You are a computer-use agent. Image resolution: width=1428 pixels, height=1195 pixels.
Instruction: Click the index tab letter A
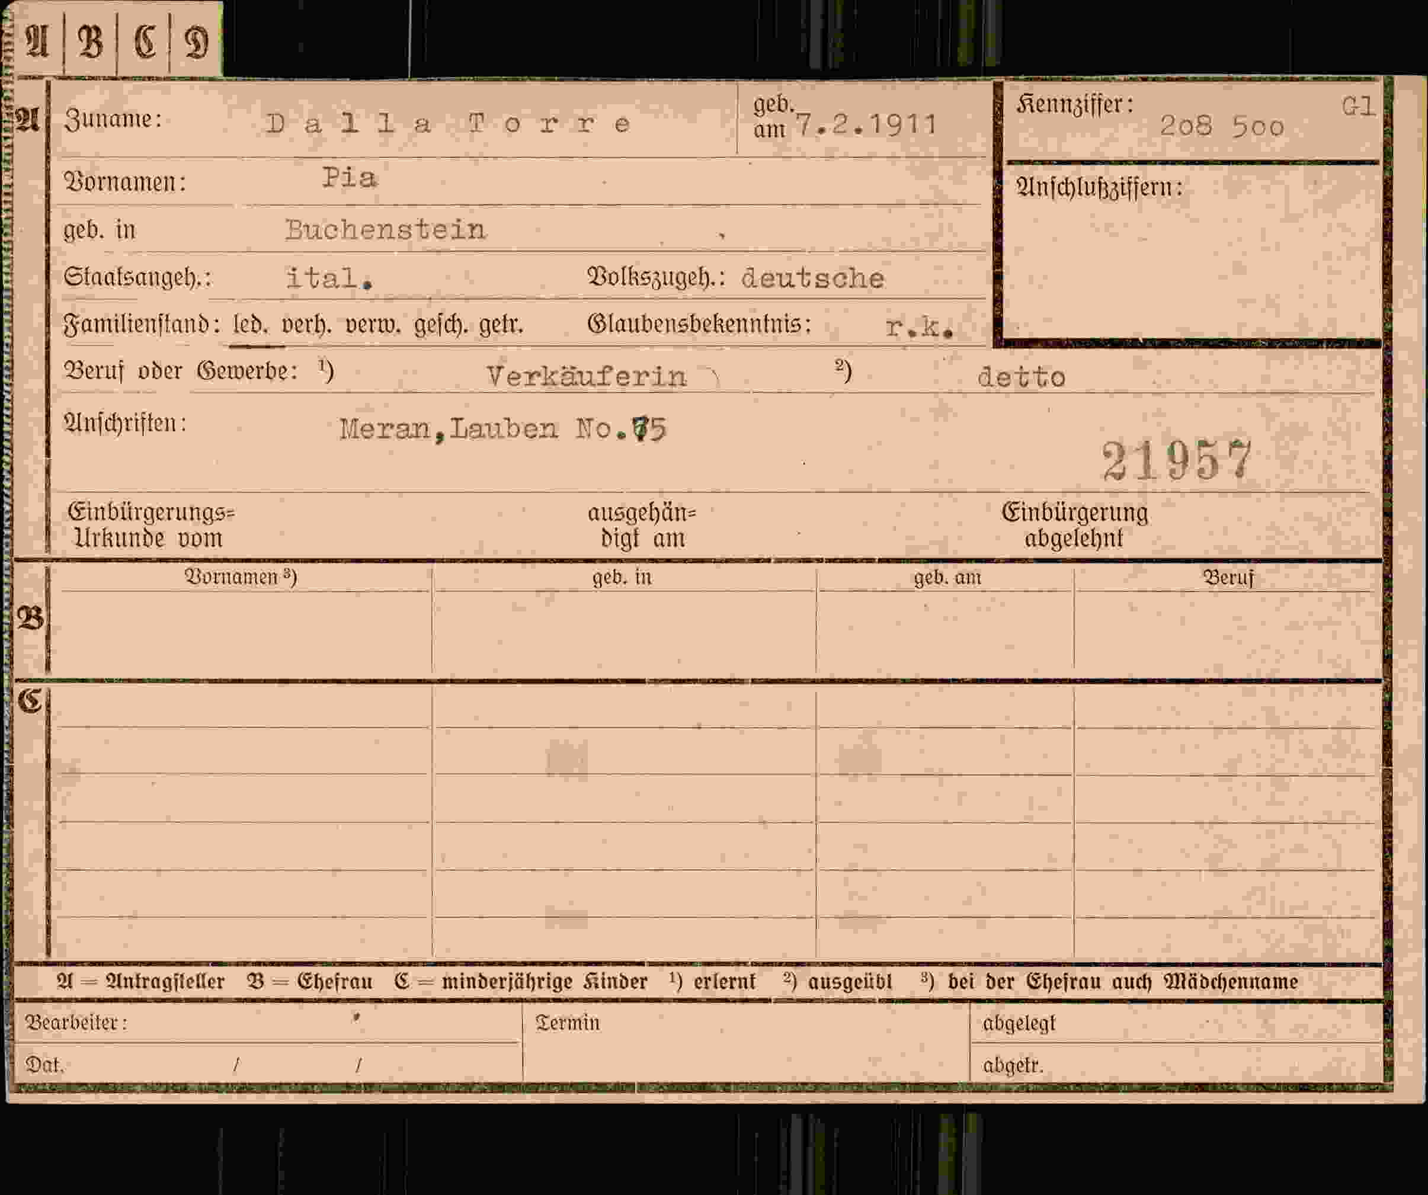pos(37,41)
